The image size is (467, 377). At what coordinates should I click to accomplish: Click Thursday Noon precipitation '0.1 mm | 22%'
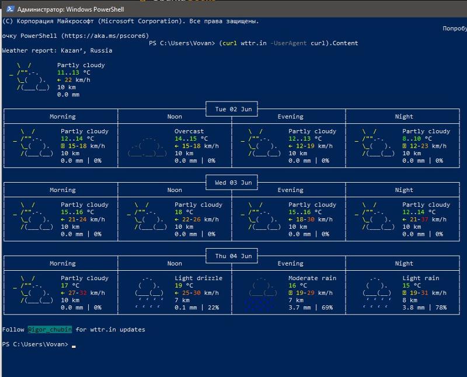click(x=197, y=308)
